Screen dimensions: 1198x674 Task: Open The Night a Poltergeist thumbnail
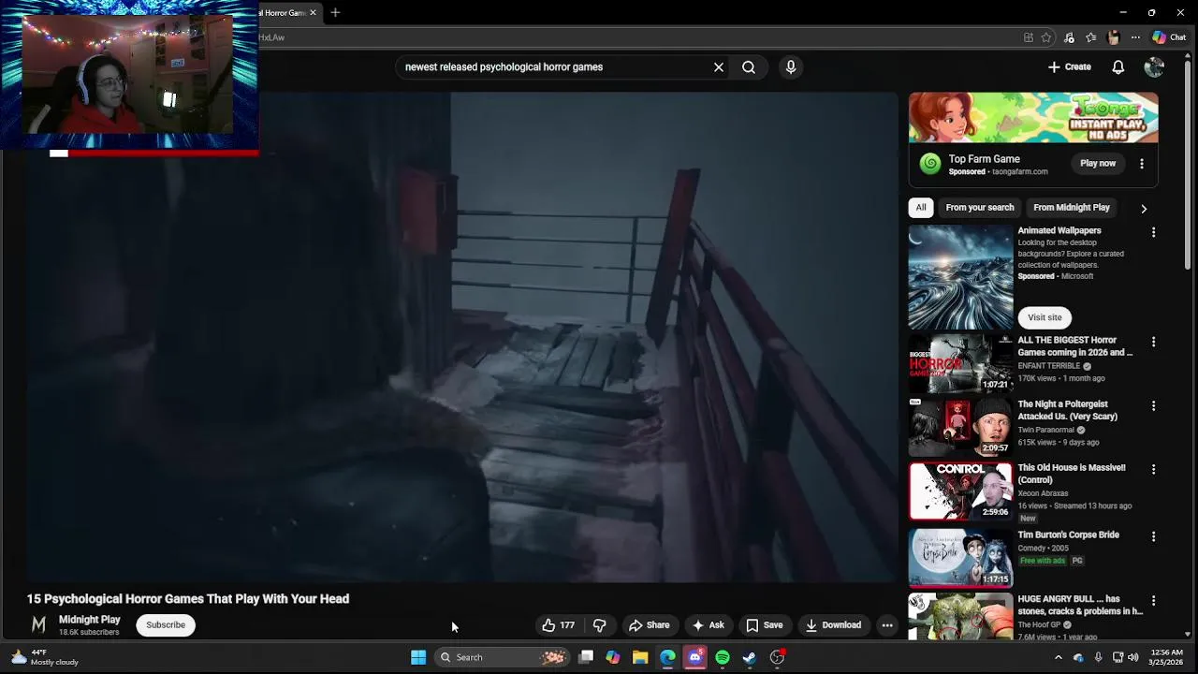coord(960,427)
